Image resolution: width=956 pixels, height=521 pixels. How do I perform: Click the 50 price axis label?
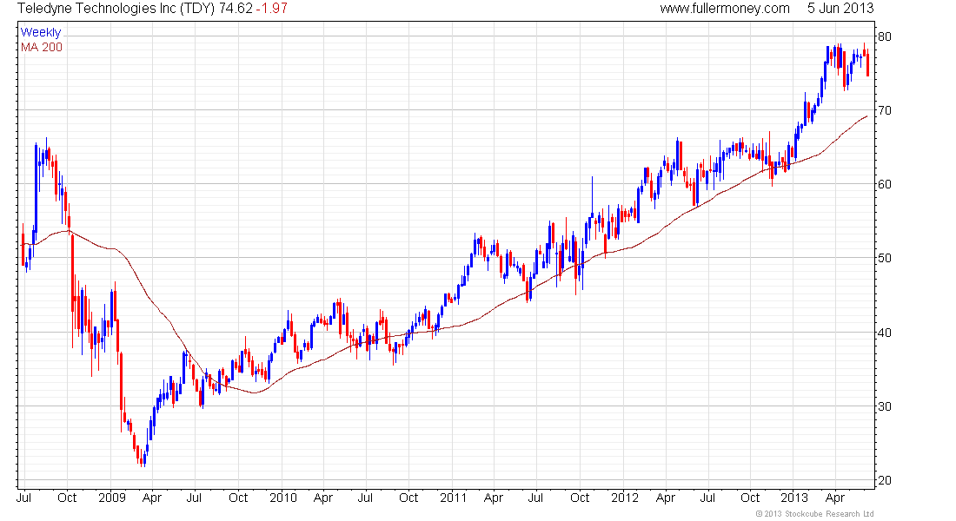click(x=884, y=258)
